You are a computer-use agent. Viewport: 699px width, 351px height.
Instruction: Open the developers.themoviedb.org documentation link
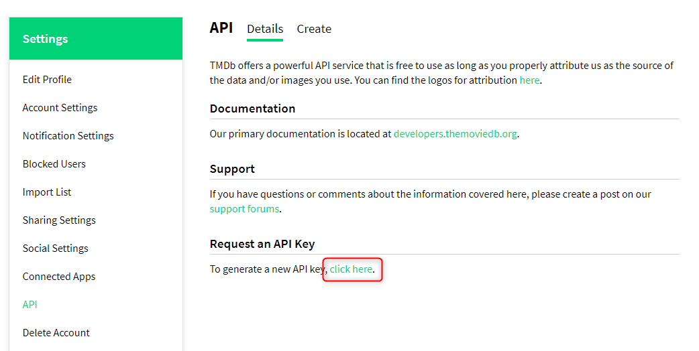point(455,134)
